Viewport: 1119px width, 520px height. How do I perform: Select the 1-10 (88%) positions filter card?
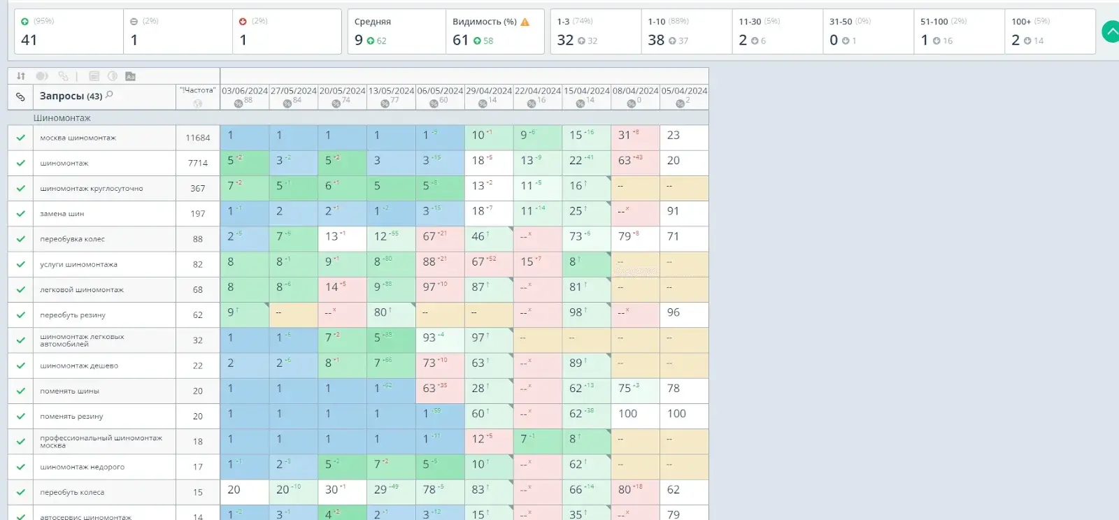click(687, 31)
